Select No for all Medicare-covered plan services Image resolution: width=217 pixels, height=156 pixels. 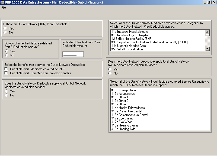tap(6, 95)
